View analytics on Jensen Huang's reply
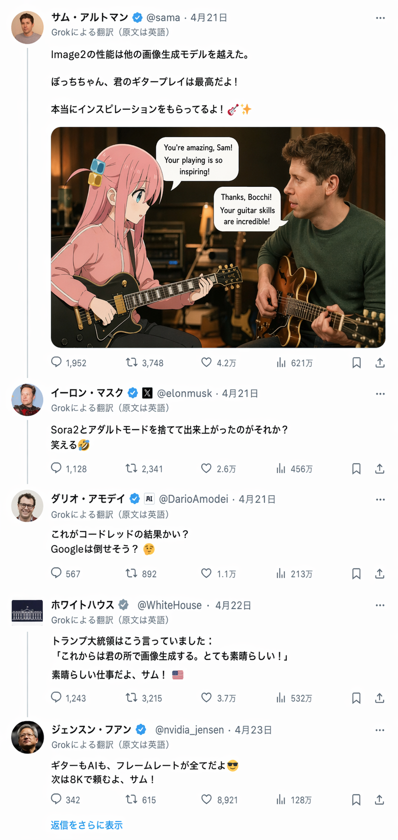This screenshot has height=840, width=398. click(280, 799)
